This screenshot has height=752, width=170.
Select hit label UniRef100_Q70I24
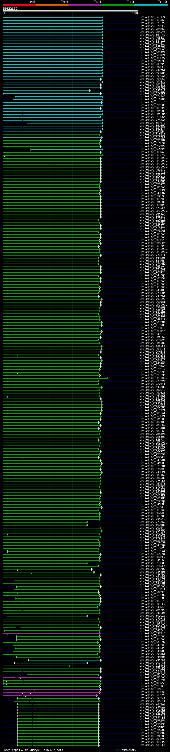[152, 43]
